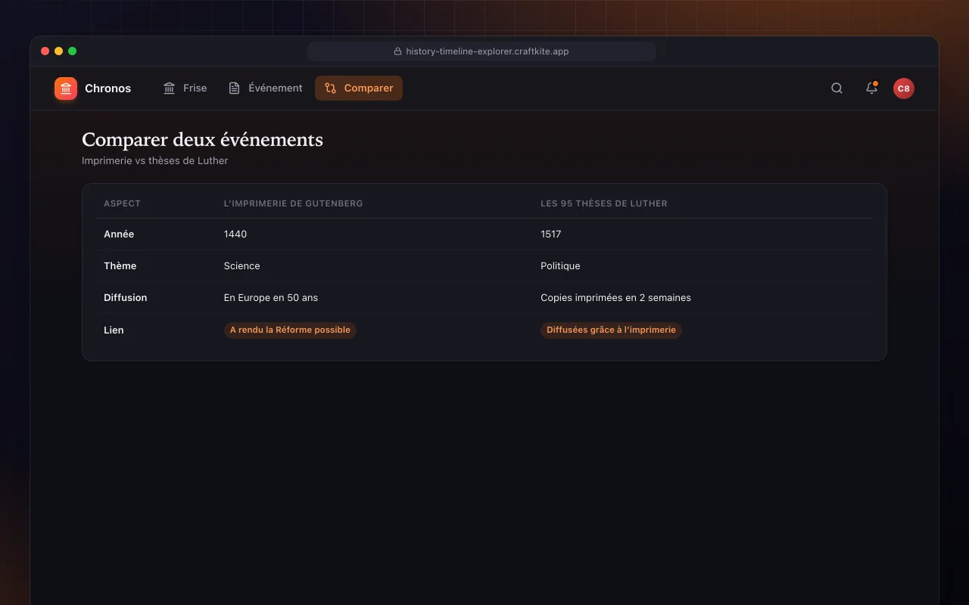Click the 'Année' row label
The image size is (969, 605).
point(119,234)
